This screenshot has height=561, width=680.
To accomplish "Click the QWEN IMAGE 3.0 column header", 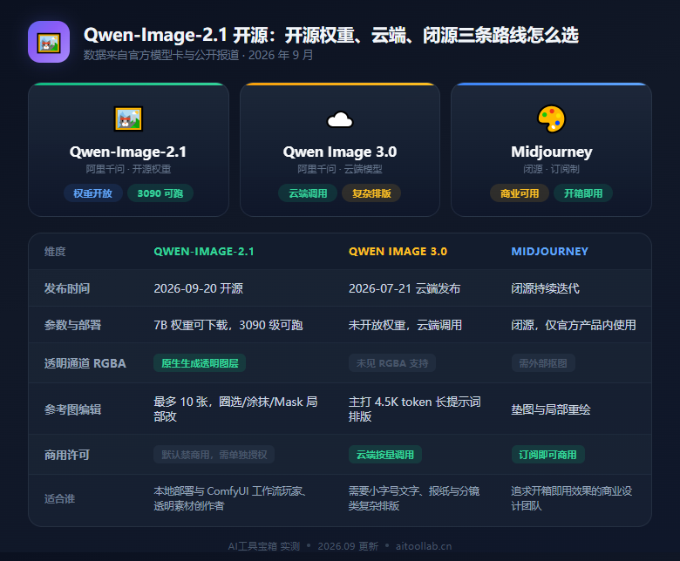I will pyautogui.click(x=398, y=251).
